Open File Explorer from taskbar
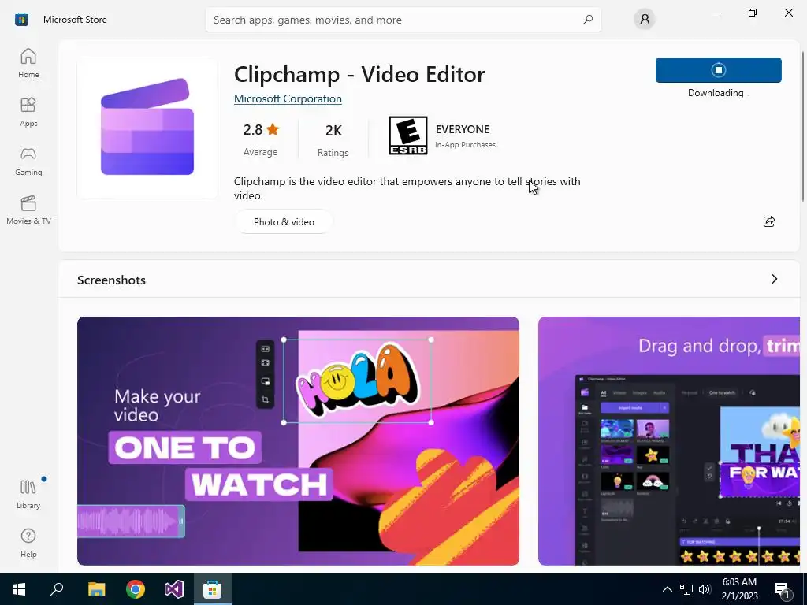This screenshot has width=807, height=605. click(96, 589)
